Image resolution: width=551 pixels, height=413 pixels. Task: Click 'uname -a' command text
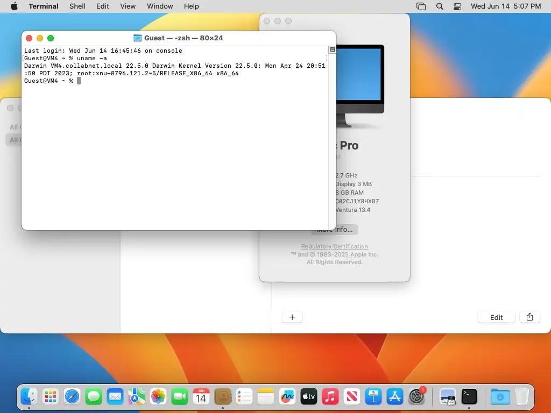pyautogui.click(x=91, y=58)
